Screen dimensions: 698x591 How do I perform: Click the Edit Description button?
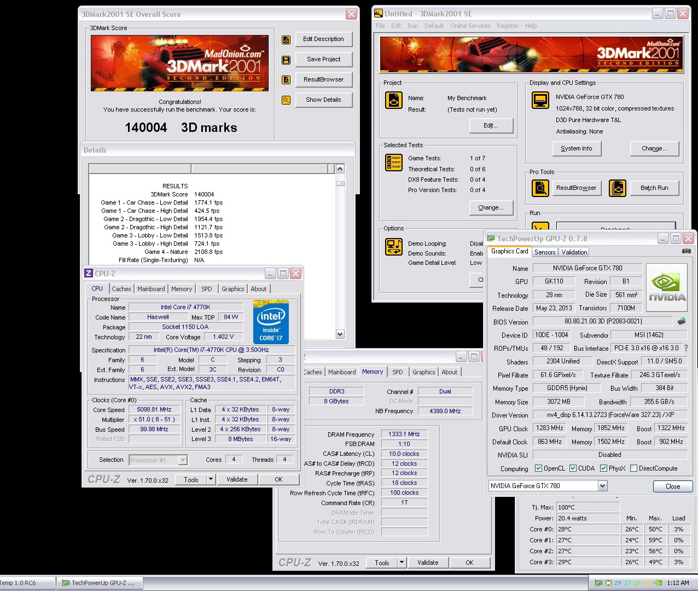coord(324,39)
